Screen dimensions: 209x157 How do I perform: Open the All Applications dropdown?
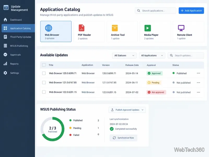152,55
